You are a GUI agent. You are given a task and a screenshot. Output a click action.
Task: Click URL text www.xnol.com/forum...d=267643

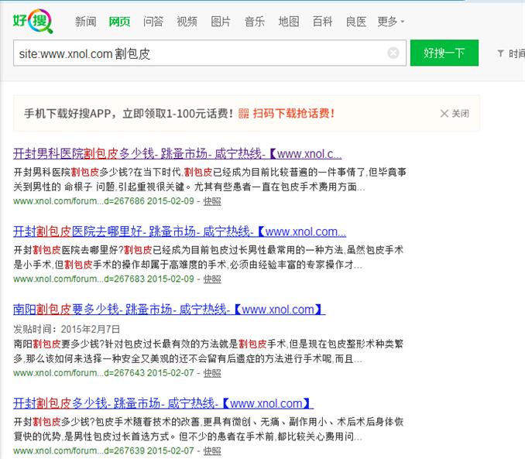pos(79,373)
